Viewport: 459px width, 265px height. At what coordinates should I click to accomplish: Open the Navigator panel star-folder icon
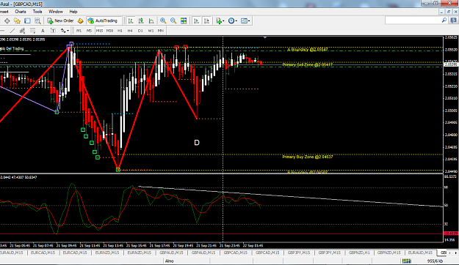(17, 20)
